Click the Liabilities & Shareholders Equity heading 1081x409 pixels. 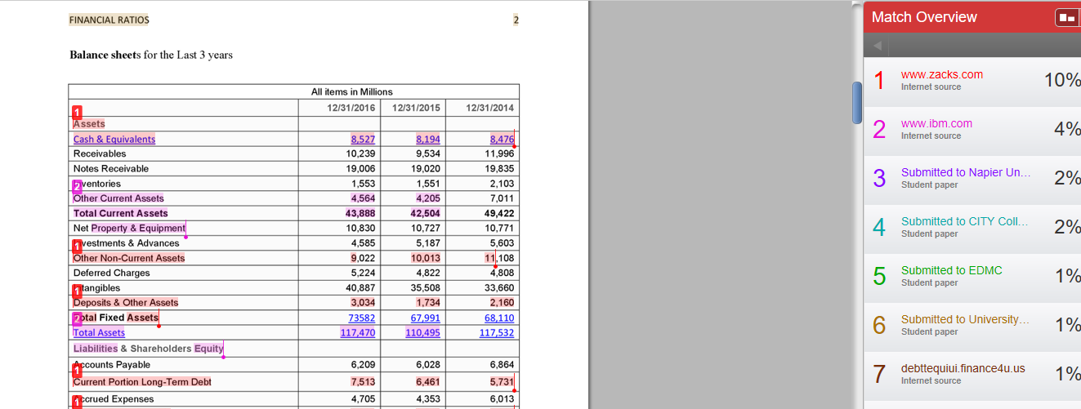tap(148, 349)
